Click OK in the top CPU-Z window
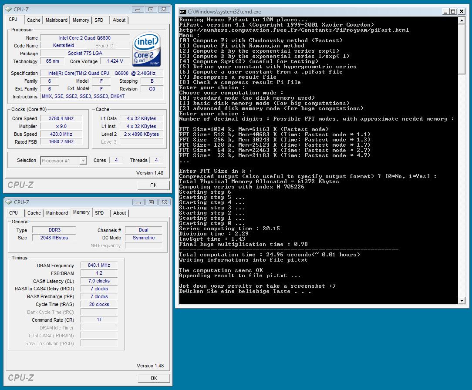 tap(154, 185)
